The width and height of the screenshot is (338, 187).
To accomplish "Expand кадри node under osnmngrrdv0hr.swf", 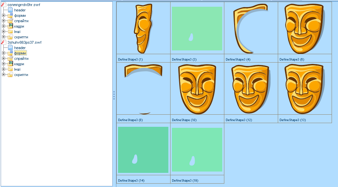I will pyautogui.click(x=3, y=26).
